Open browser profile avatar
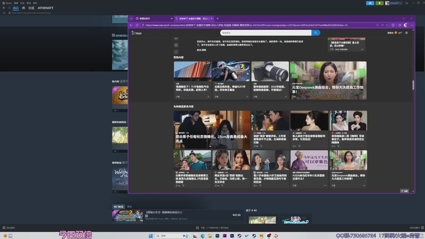This screenshot has width=425, height=239. (x=405, y=25)
